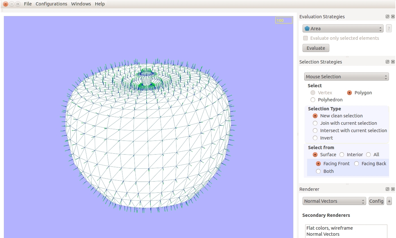
Task: Add a secondary renderer with plus button
Action: [389, 201]
